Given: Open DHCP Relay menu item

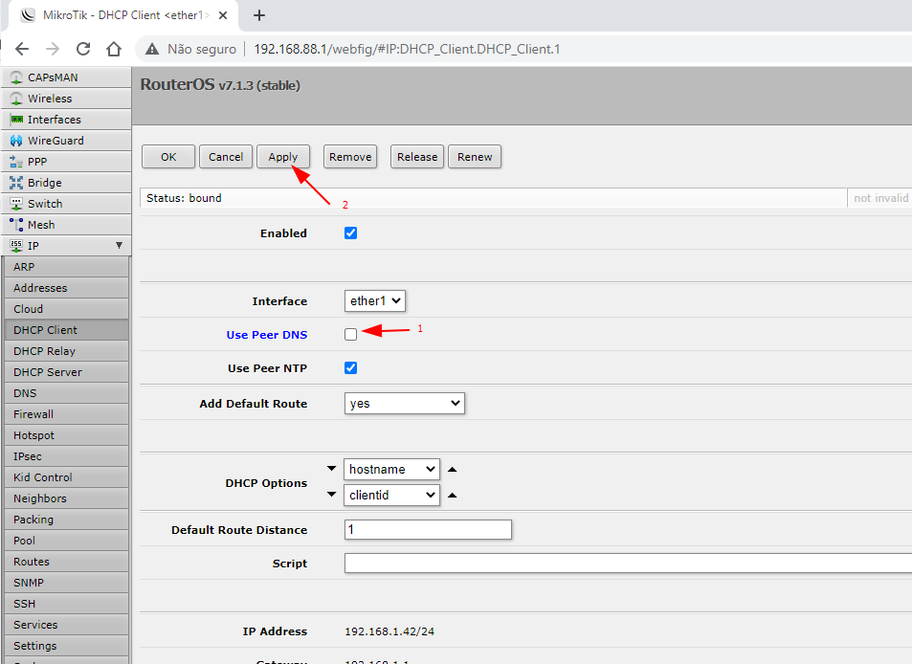Looking at the screenshot, I should pyautogui.click(x=66, y=351).
